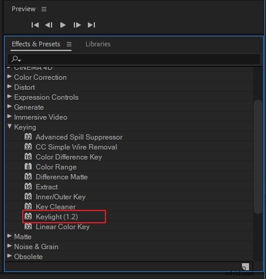Step forward one frame in Preview
This screenshot has height=279, width=266.
[77, 25]
